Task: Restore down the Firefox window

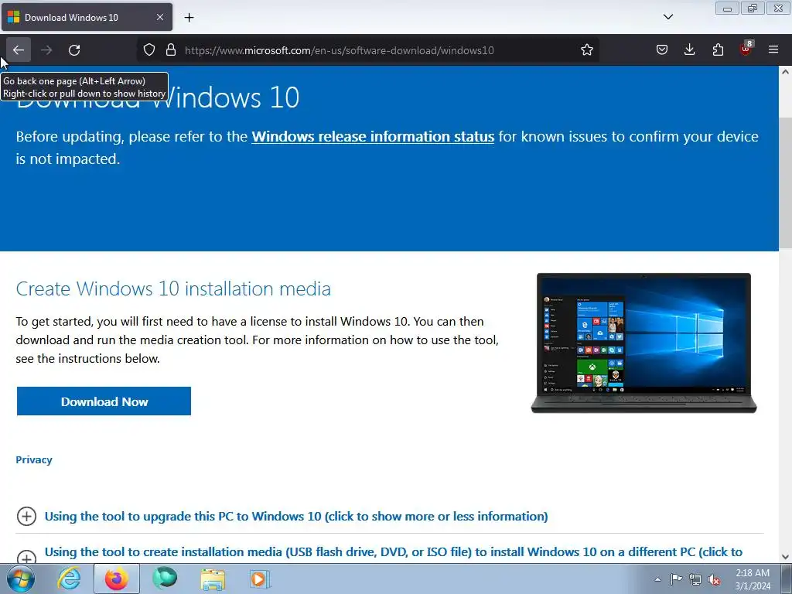Action: (x=753, y=9)
